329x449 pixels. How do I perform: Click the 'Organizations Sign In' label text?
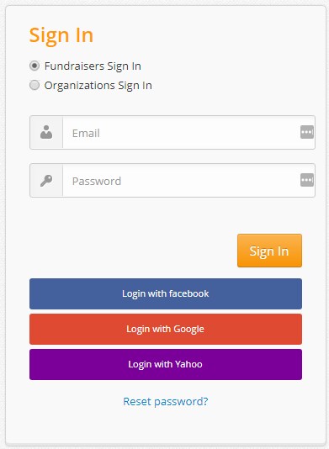pyautogui.click(x=98, y=85)
